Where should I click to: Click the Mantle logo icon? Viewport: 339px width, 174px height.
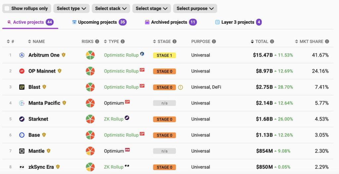click(x=22, y=151)
